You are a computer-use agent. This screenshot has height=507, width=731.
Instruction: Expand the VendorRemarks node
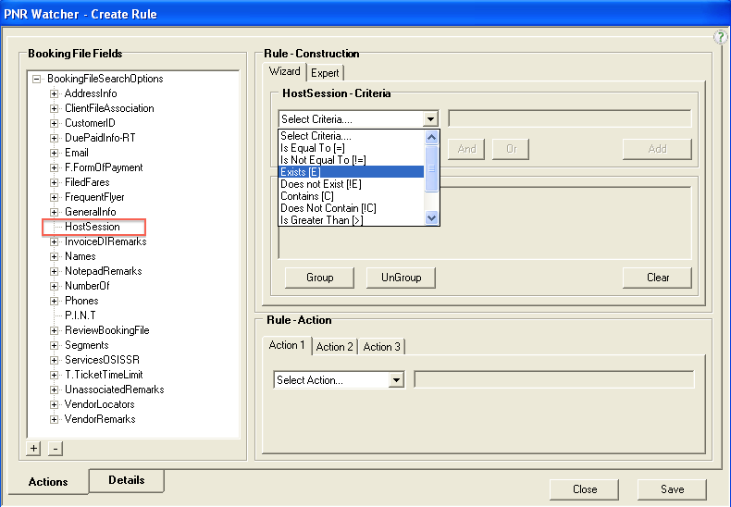[54, 419]
